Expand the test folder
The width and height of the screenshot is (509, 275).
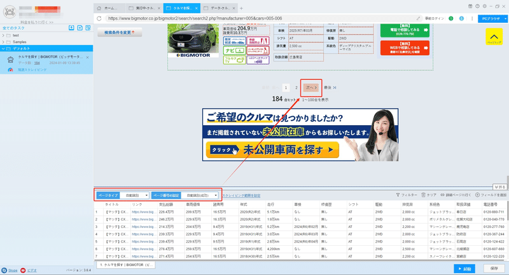click(3, 36)
